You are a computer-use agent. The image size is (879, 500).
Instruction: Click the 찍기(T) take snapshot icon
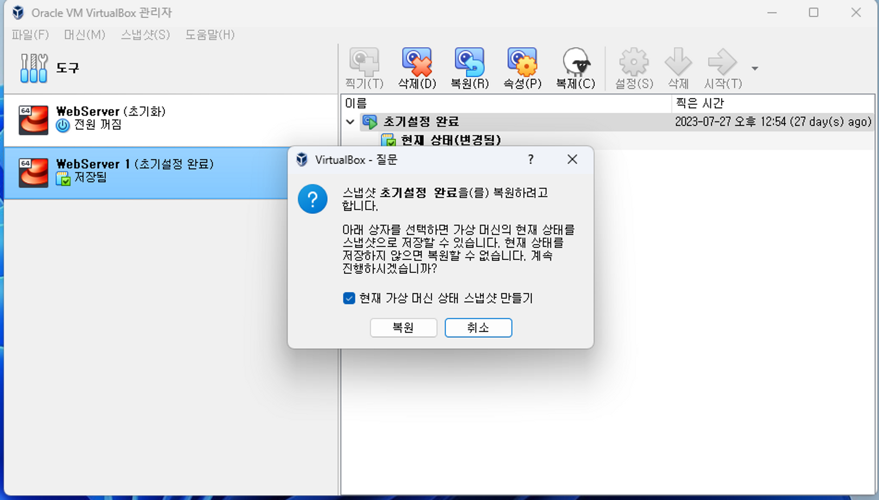[364, 61]
